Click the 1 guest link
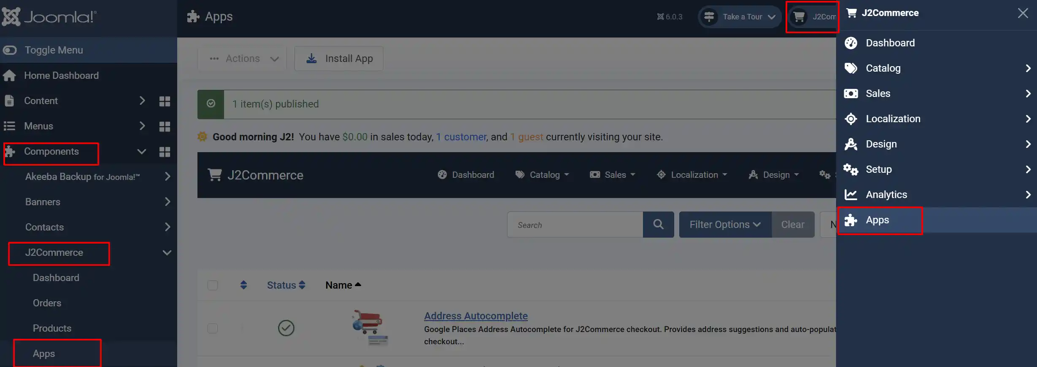The height and width of the screenshot is (367, 1037). point(527,137)
